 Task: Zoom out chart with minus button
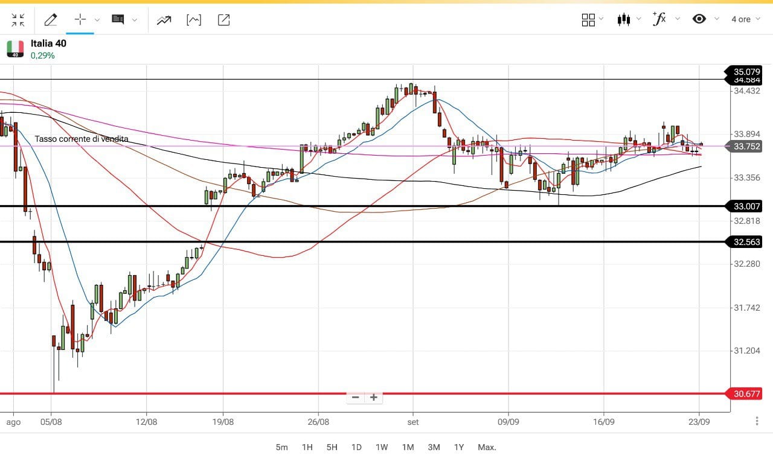[x=356, y=397]
